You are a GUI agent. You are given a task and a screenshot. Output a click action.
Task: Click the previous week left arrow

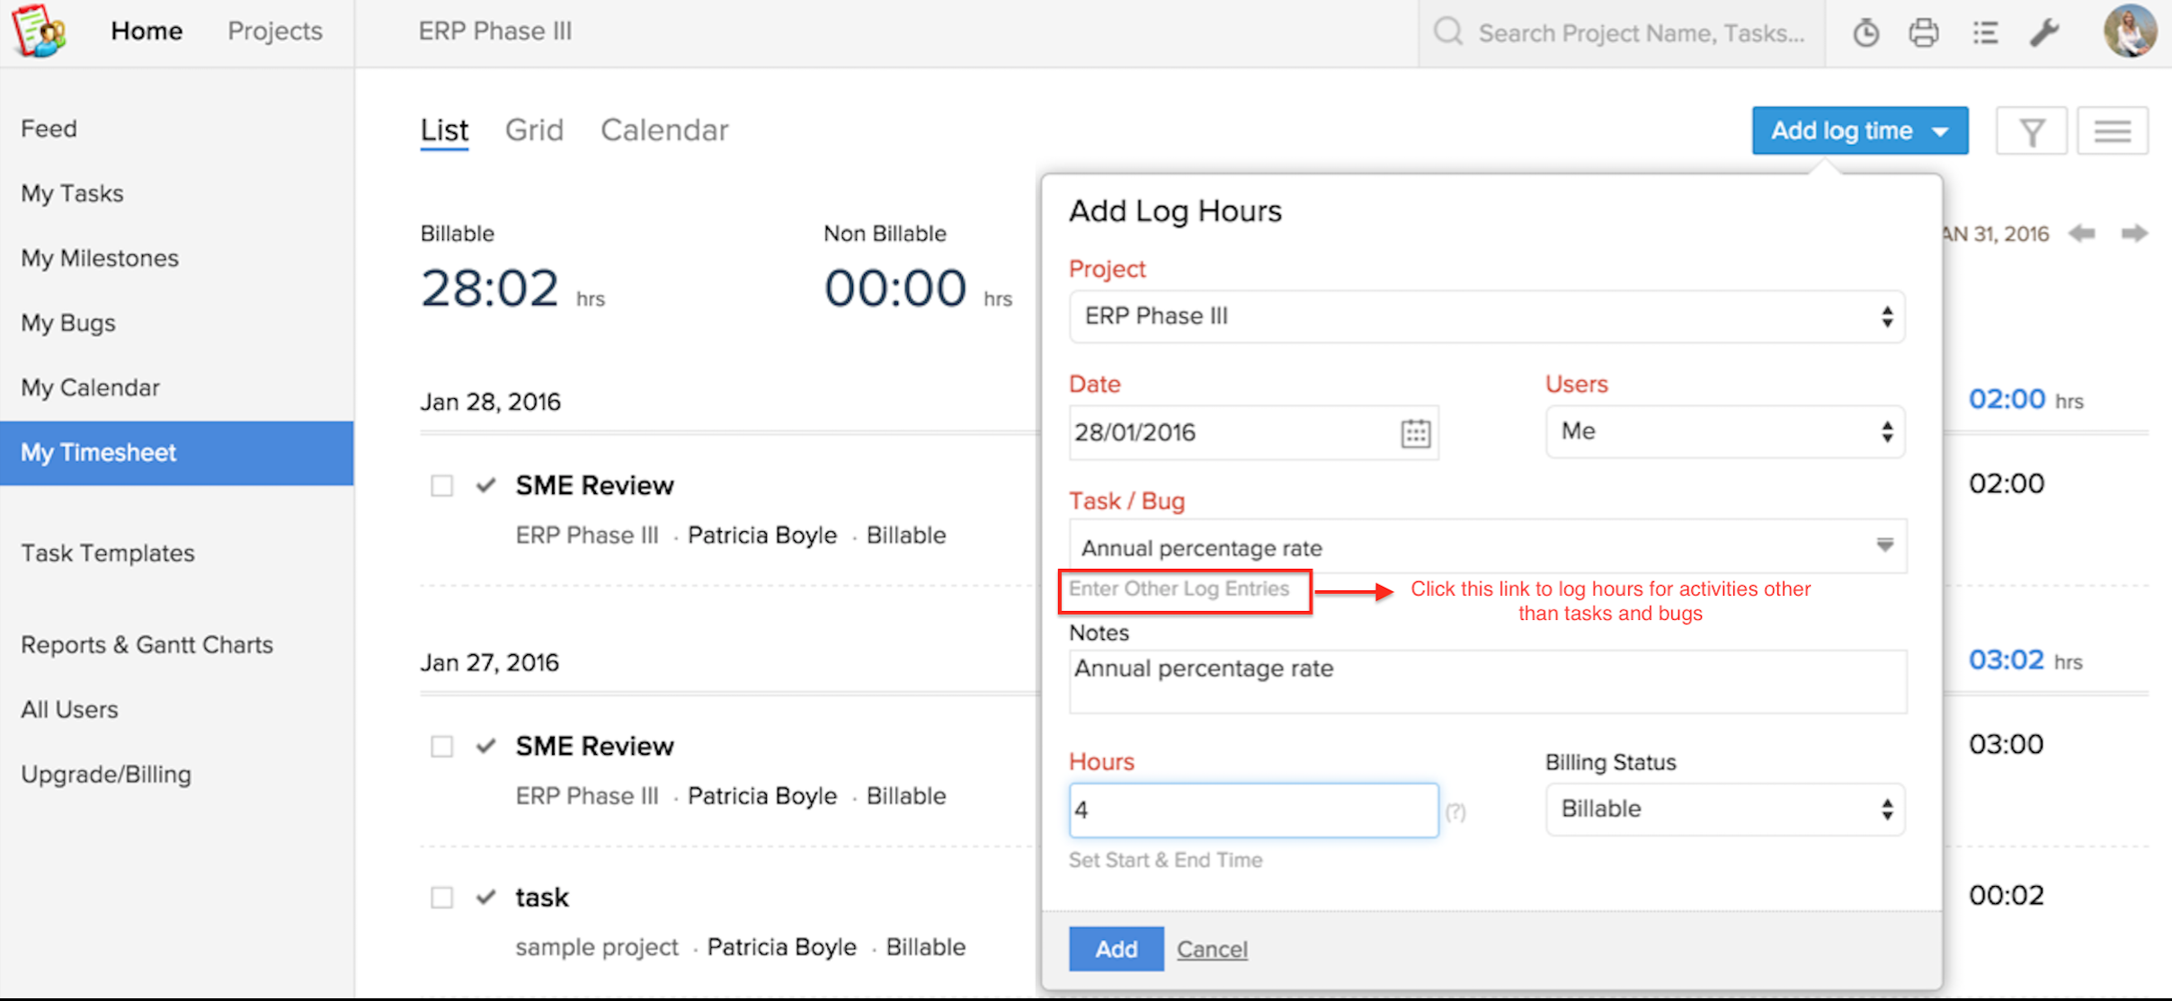(x=2082, y=234)
